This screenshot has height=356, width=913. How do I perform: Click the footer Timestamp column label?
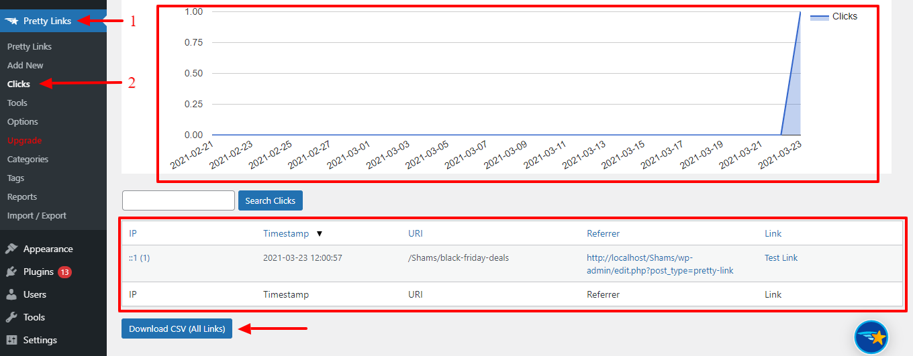click(286, 295)
